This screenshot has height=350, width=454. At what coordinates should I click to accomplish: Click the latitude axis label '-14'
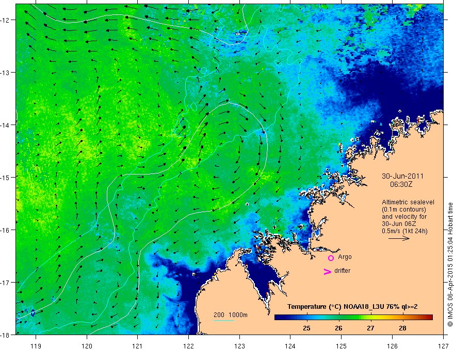click(x=5, y=125)
